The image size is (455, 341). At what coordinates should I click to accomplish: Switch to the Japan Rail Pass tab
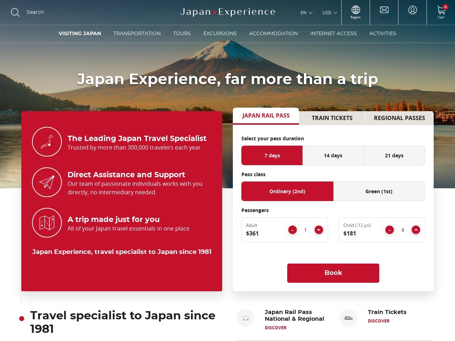point(266,116)
